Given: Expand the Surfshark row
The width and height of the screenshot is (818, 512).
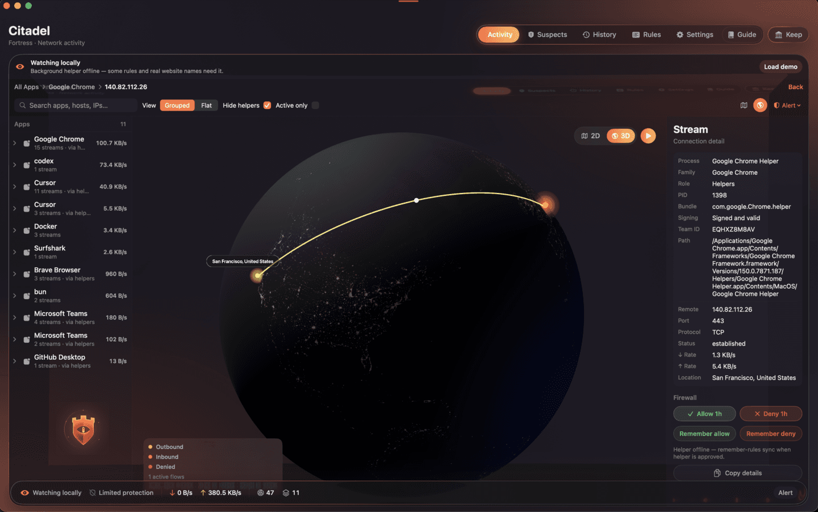Looking at the screenshot, I should (15, 252).
